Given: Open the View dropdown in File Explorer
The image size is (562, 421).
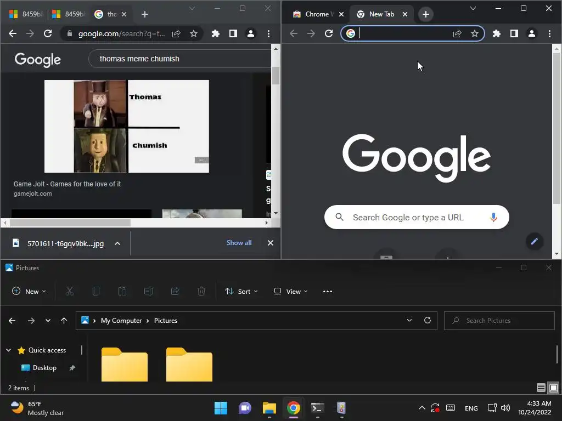Looking at the screenshot, I should [291, 292].
